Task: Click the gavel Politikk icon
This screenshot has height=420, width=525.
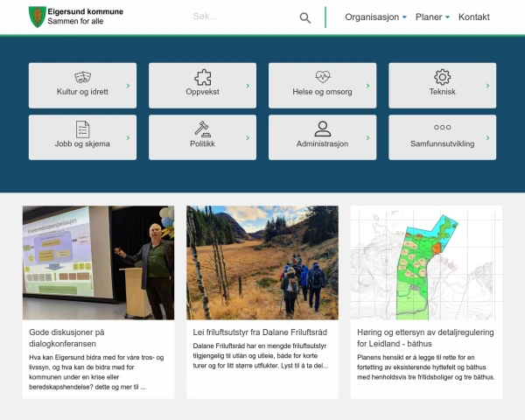Action: [x=202, y=129]
